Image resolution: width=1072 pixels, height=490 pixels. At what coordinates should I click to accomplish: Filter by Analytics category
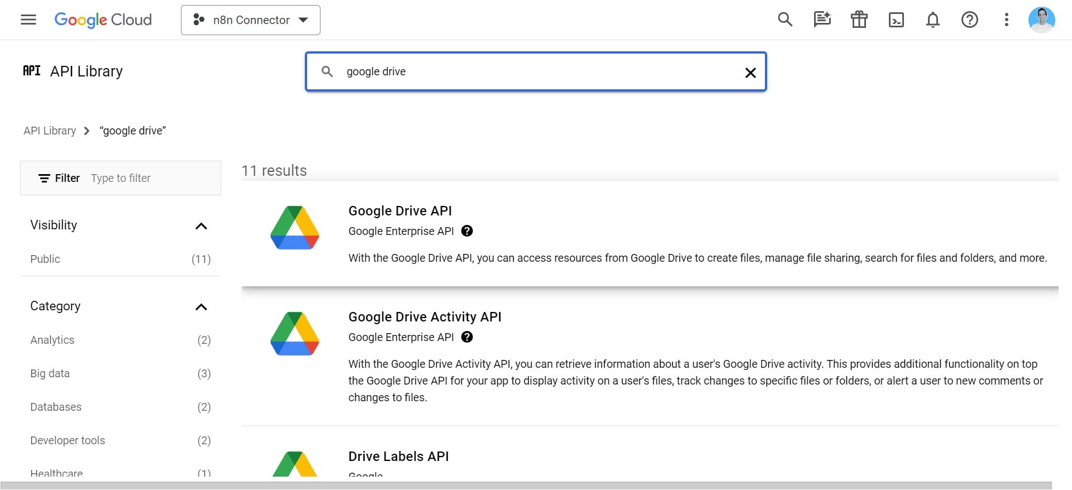(x=121, y=340)
